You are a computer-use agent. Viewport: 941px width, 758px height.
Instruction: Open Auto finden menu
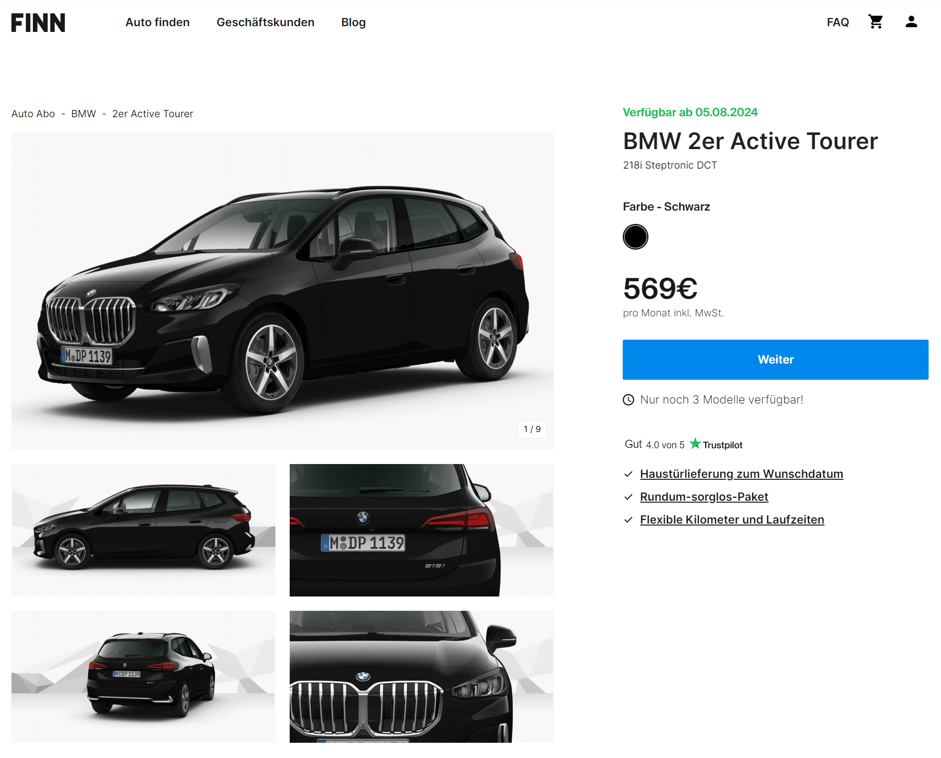(x=157, y=22)
